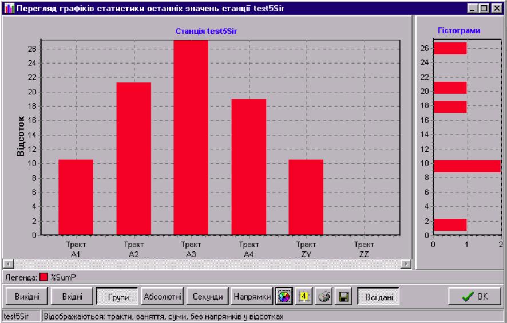Click the Відсоток vertical axis label
The image size is (507, 323).
(x=21, y=136)
